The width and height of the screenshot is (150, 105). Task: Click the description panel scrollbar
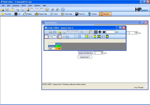tap(146, 86)
